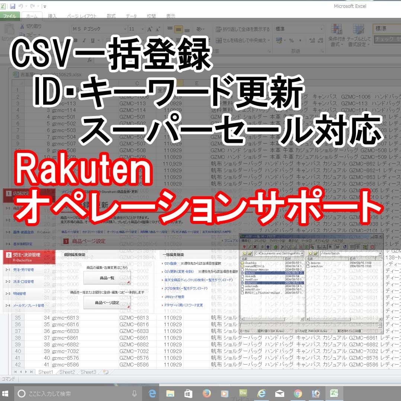Click the percent style icon

pyautogui.click(x=291, y=41)
